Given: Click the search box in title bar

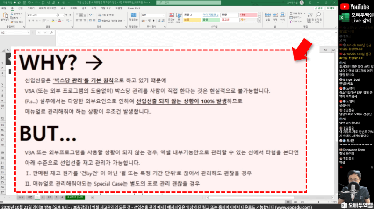Looking at the screenshot, I should click(x=188, y=3).
